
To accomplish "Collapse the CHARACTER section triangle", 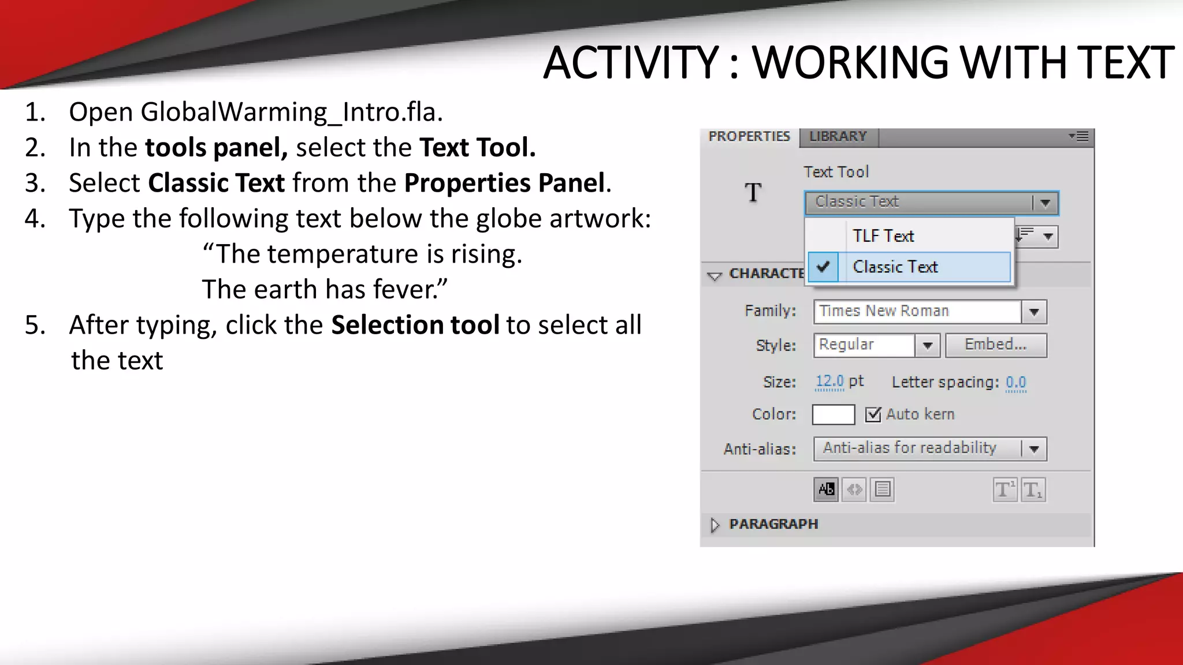I will coord(715,276).
